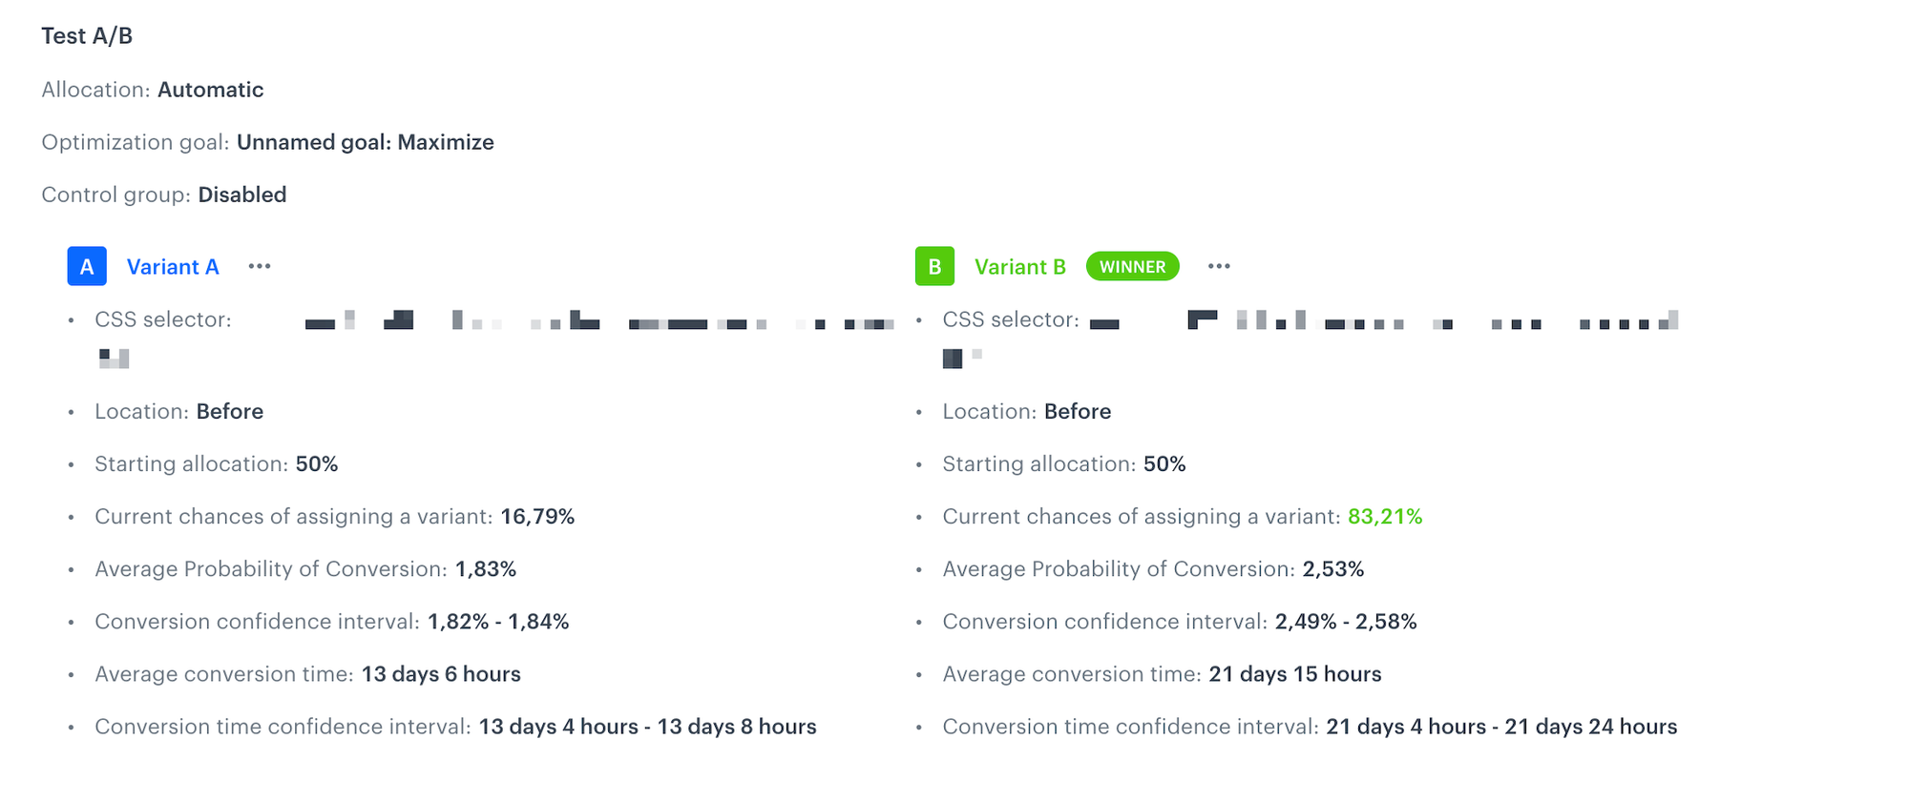
Task: Expand the ellipsis dropdown beside Variant B
Action: pyautogui.click(x=1219, y=266)
